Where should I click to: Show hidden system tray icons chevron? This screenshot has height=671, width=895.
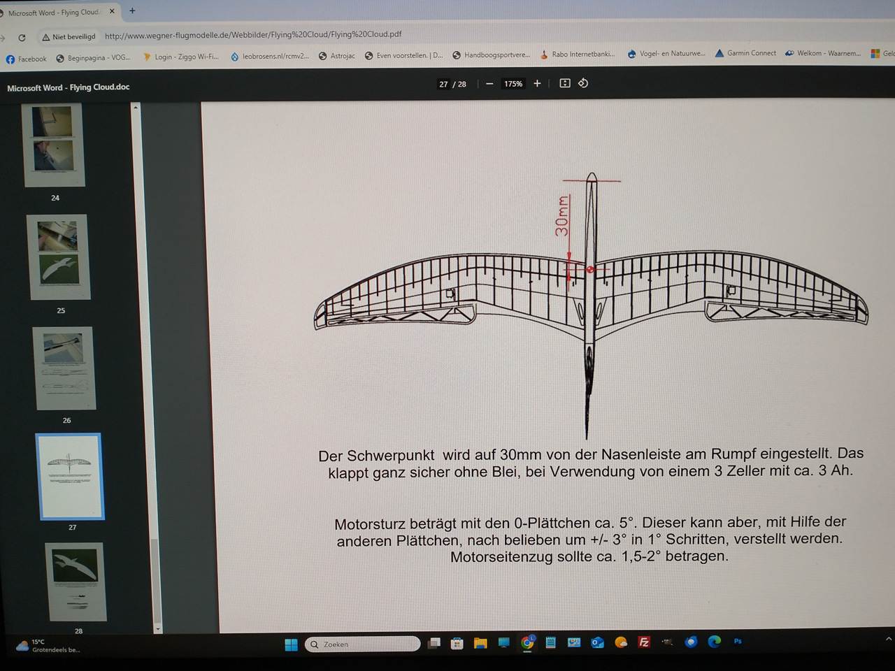888,639
